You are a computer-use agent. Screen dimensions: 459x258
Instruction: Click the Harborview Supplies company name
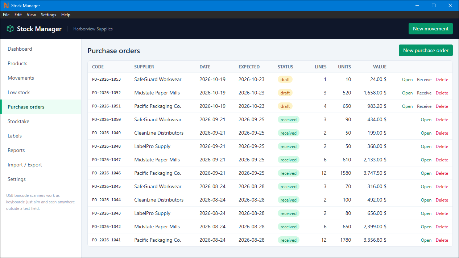click(x=93, y=29)
